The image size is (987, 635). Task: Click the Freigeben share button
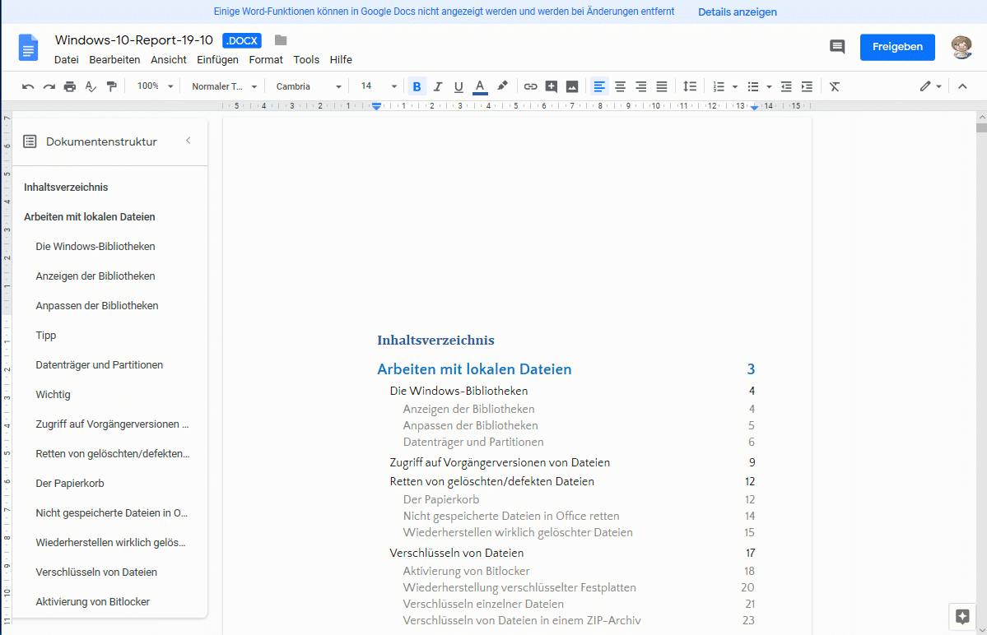pos(897,47)
